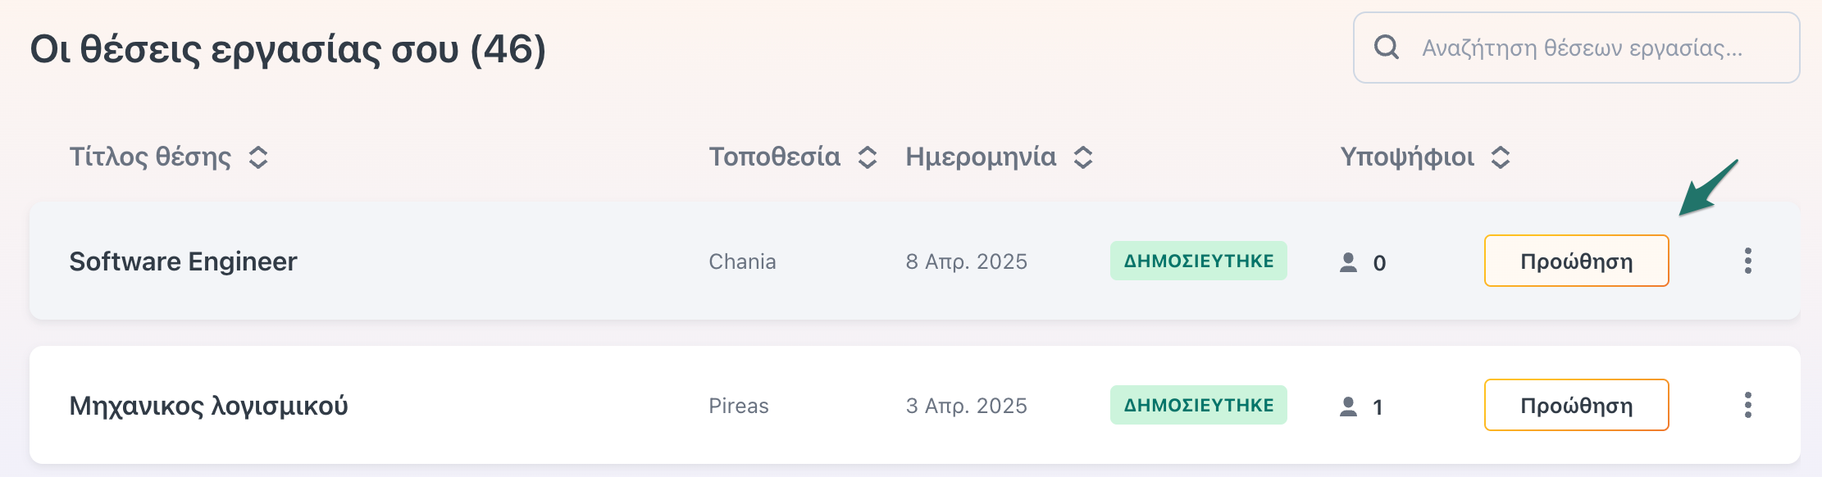Open the Μηχανικος λογισμικού job title
This screenshot has height=477, width=1822.
[208, 406]
